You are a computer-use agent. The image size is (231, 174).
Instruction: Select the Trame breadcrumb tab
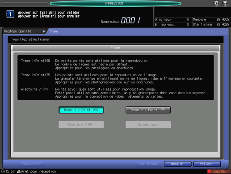54,31
